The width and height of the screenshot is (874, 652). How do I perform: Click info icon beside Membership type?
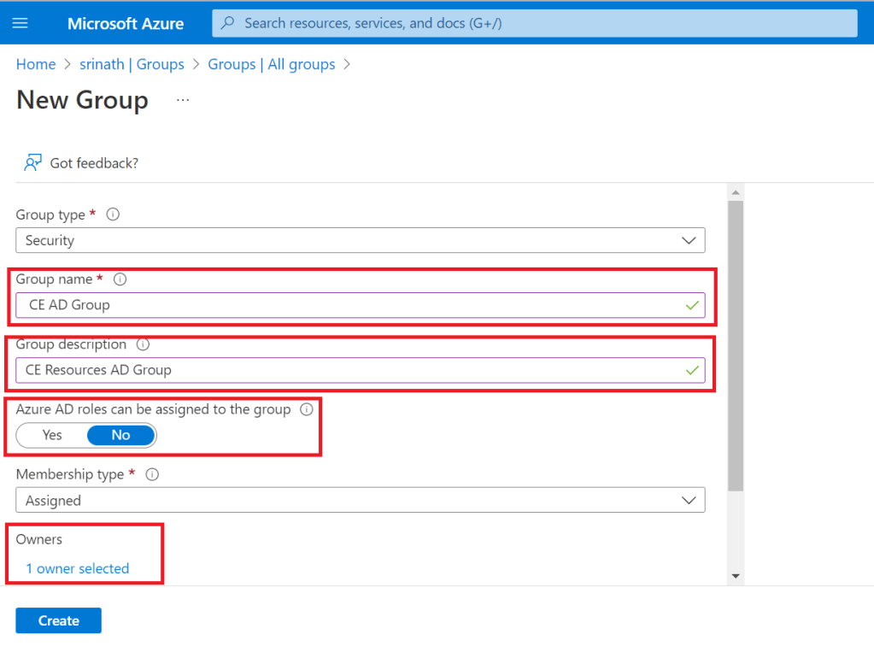[153, 474]
